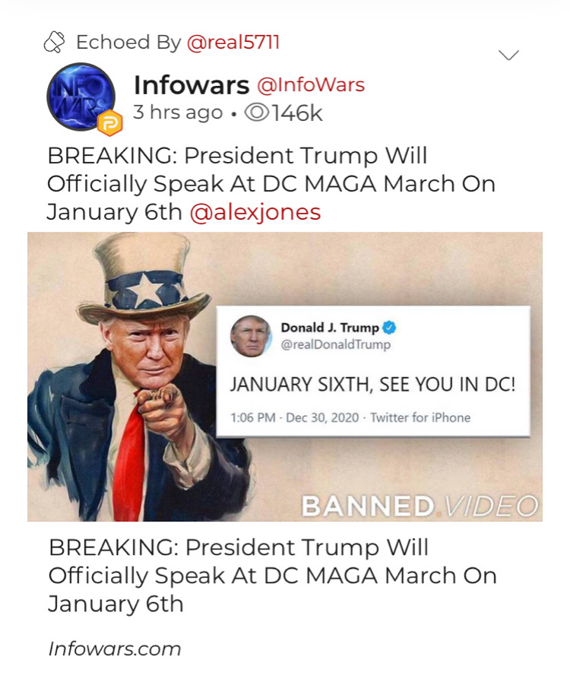Click the blue verified checkmark badge

pyautogui.click(x=390, y=327)
